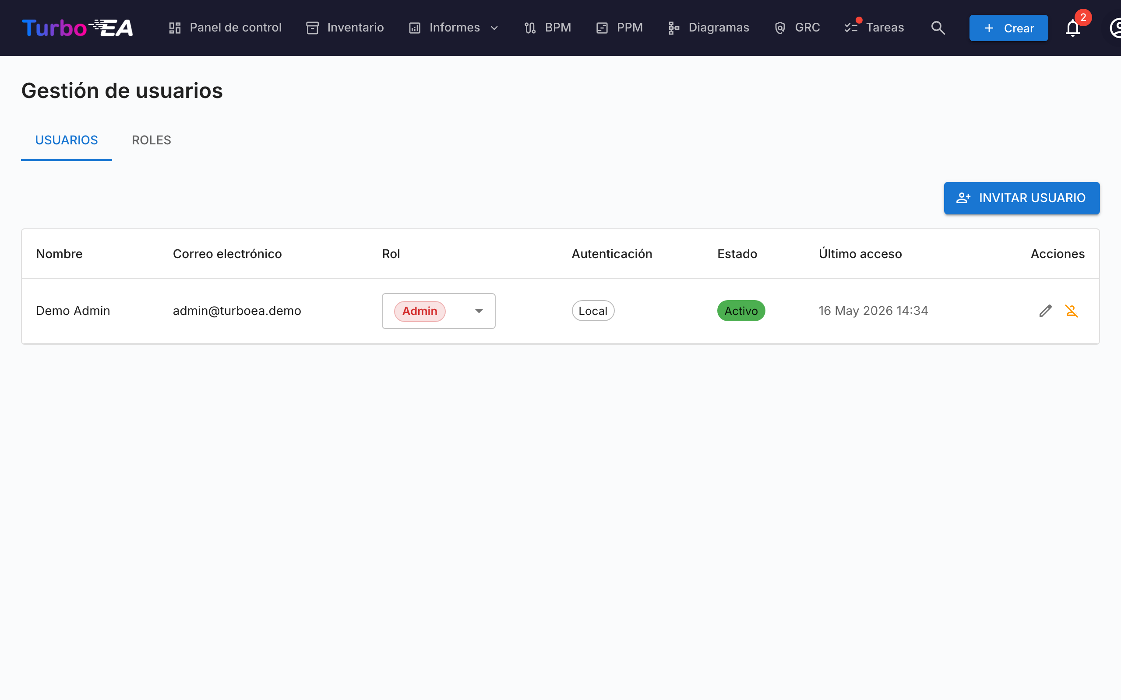1121x700 pixels.
Task: Click INVITAR USUARIO button
Action: (x=1022, y=198)
